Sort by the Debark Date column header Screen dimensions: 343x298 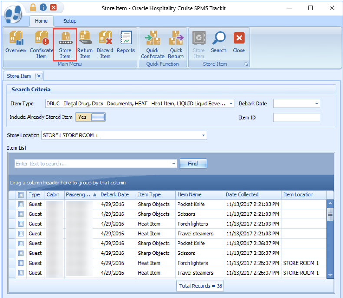[x=117, y=194]
